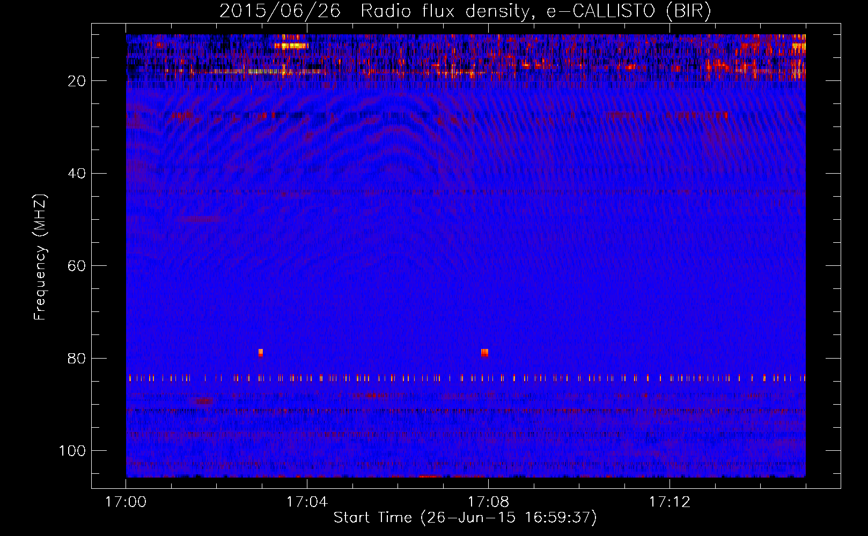The height and width of the screenshot is (536, 868).
Task: Click the '17:08' time tick label
Action: (x=488, y=502)
